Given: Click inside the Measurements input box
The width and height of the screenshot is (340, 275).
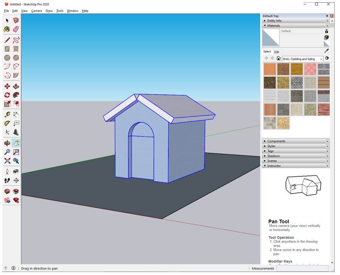Looking at the screenshot, I should [x=302, y=269].
